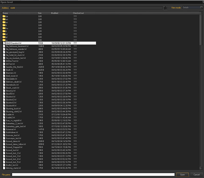Click the file icon of 0bendable.M
The image size is (204, 178).
click(4, 79)
